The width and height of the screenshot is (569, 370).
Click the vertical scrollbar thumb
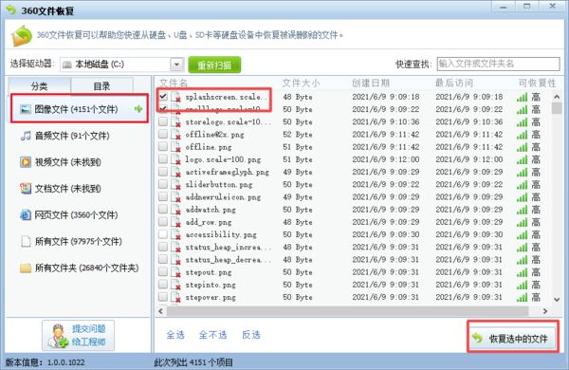click(x=557, y=108)
